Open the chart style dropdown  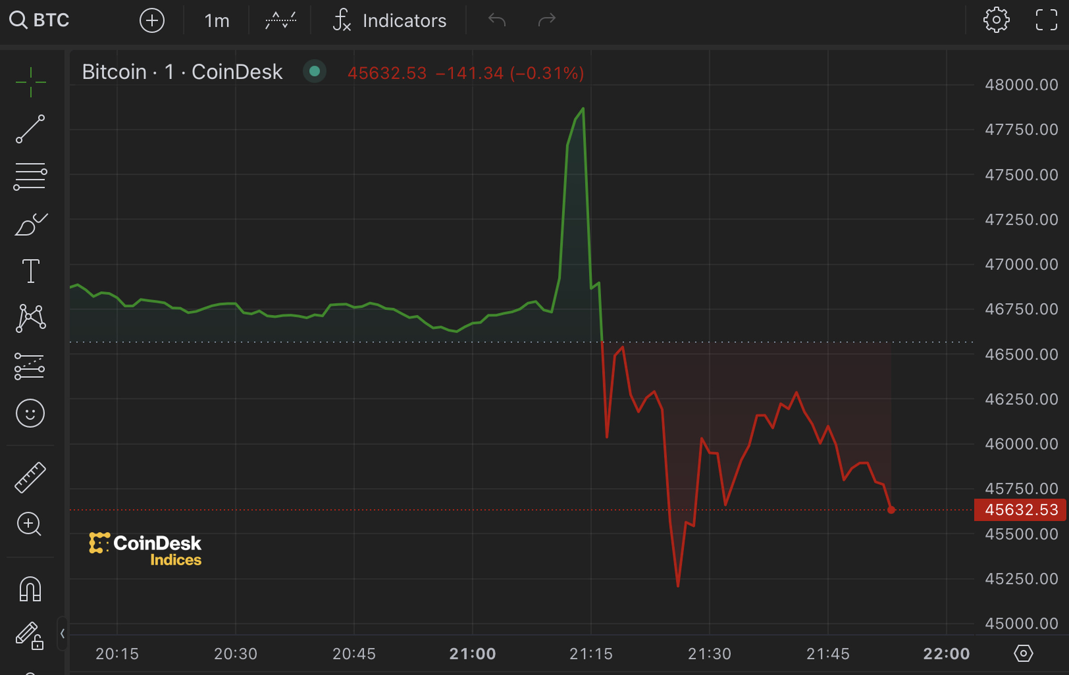[x=281, y=20]
